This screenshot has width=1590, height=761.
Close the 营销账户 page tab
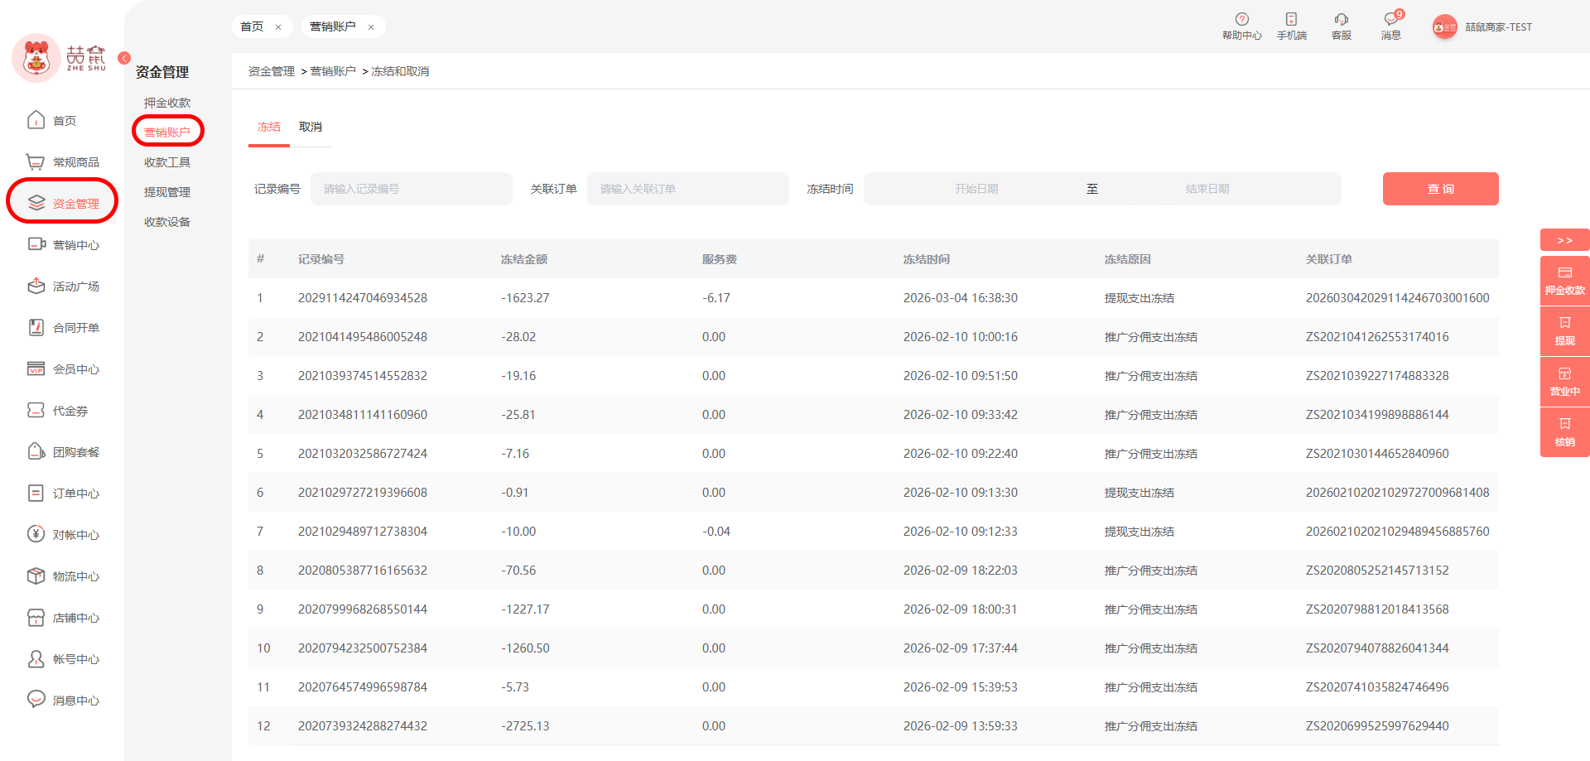coord(371,27)
